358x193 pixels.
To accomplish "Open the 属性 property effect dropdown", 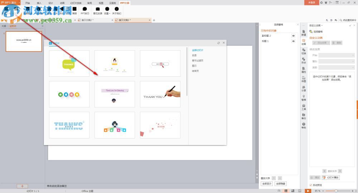I will click(337, 61).
